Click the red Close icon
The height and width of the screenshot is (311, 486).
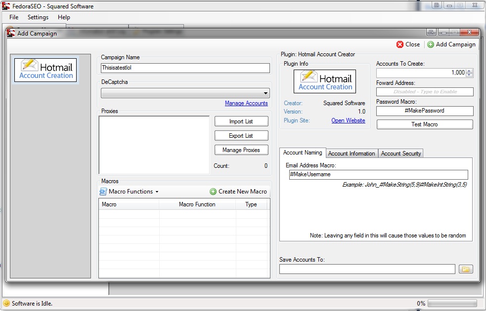(400, 44)
